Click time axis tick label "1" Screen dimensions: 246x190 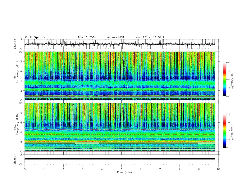pyautogui.click(x=44, y=169)
